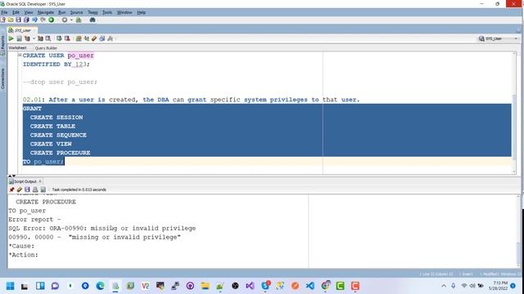Click the Windows Start button

[11, 286]
